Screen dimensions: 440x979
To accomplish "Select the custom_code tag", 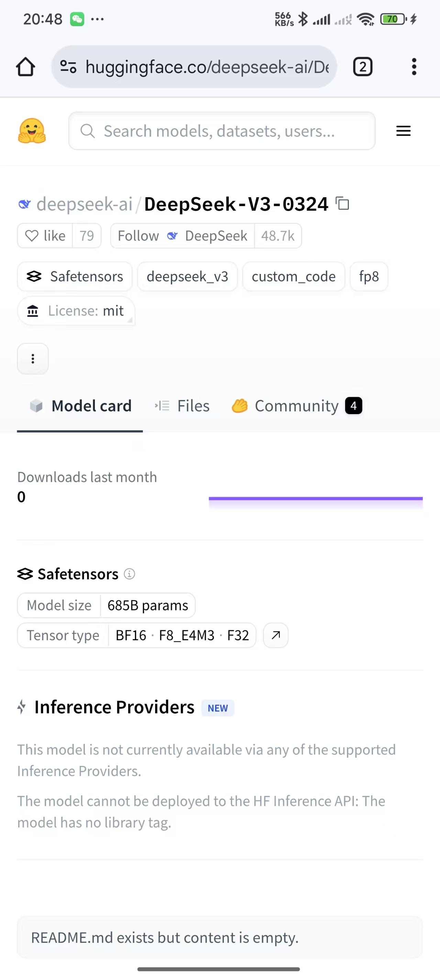I will click(x=294, y=276).
